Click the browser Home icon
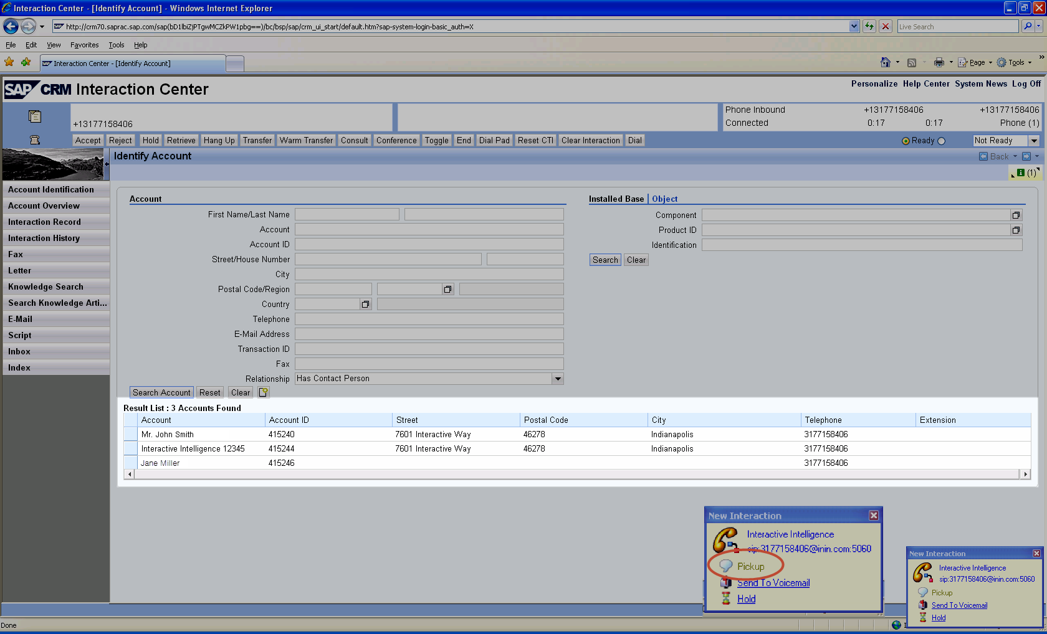The height and width of the screenshot is (634, 1047). [885, 62]
